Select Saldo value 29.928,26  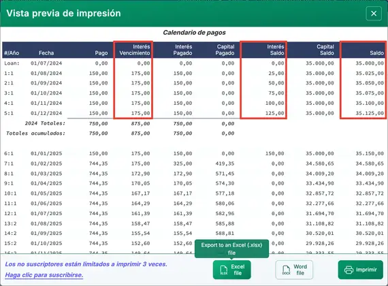point(370,243)
